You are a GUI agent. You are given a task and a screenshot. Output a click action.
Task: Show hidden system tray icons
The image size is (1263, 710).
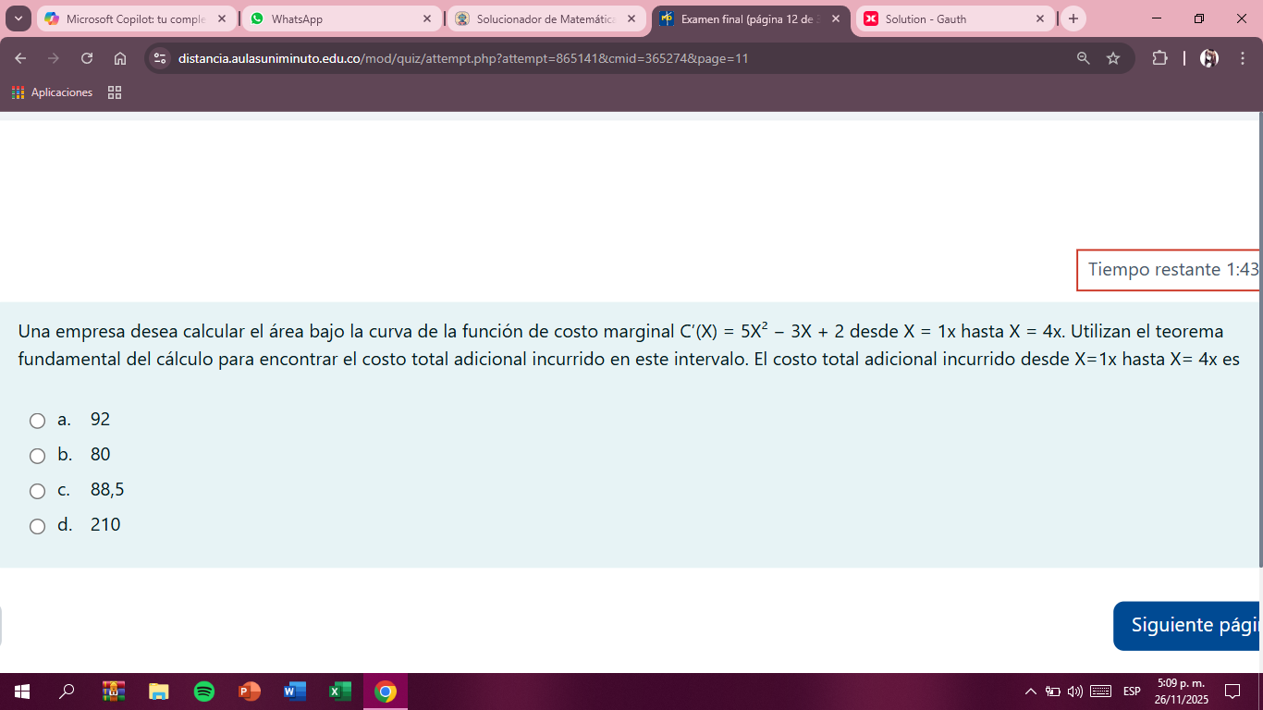pos(1031,692)
